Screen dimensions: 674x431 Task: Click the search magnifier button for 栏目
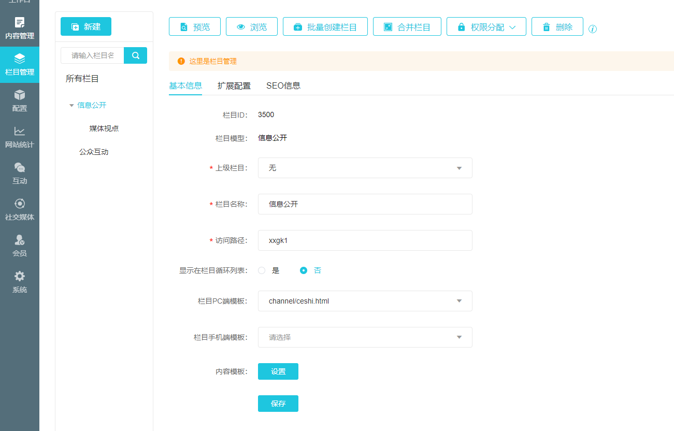(x=136, y=55)
